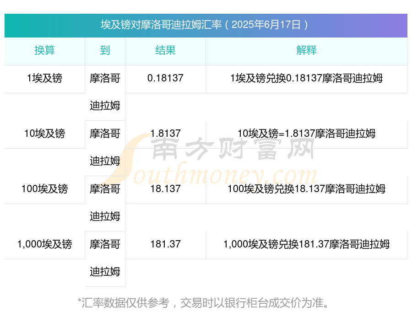Viewport: 412px width, 317px height.
Task: Click the 汇率数据仅供参考 disclaimer note
Action: [x=203, y=303]
